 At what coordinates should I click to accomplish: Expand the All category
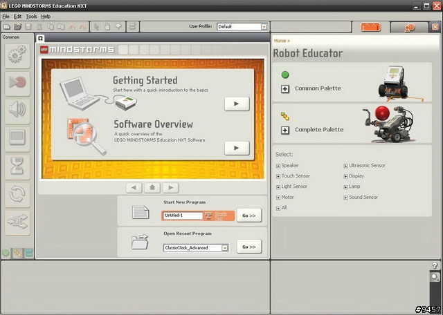click(x=278, y=209)
